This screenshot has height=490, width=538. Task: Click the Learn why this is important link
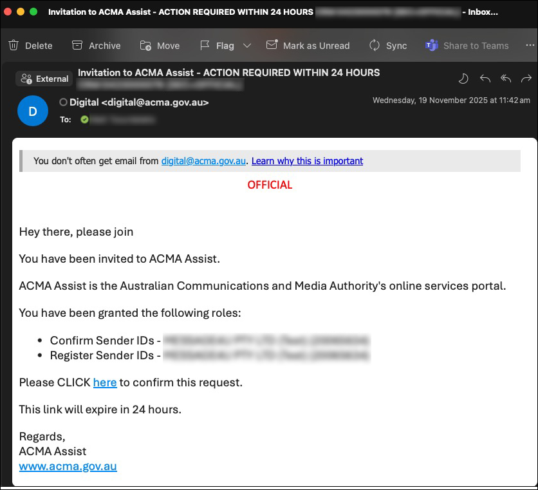click(307, 161)
